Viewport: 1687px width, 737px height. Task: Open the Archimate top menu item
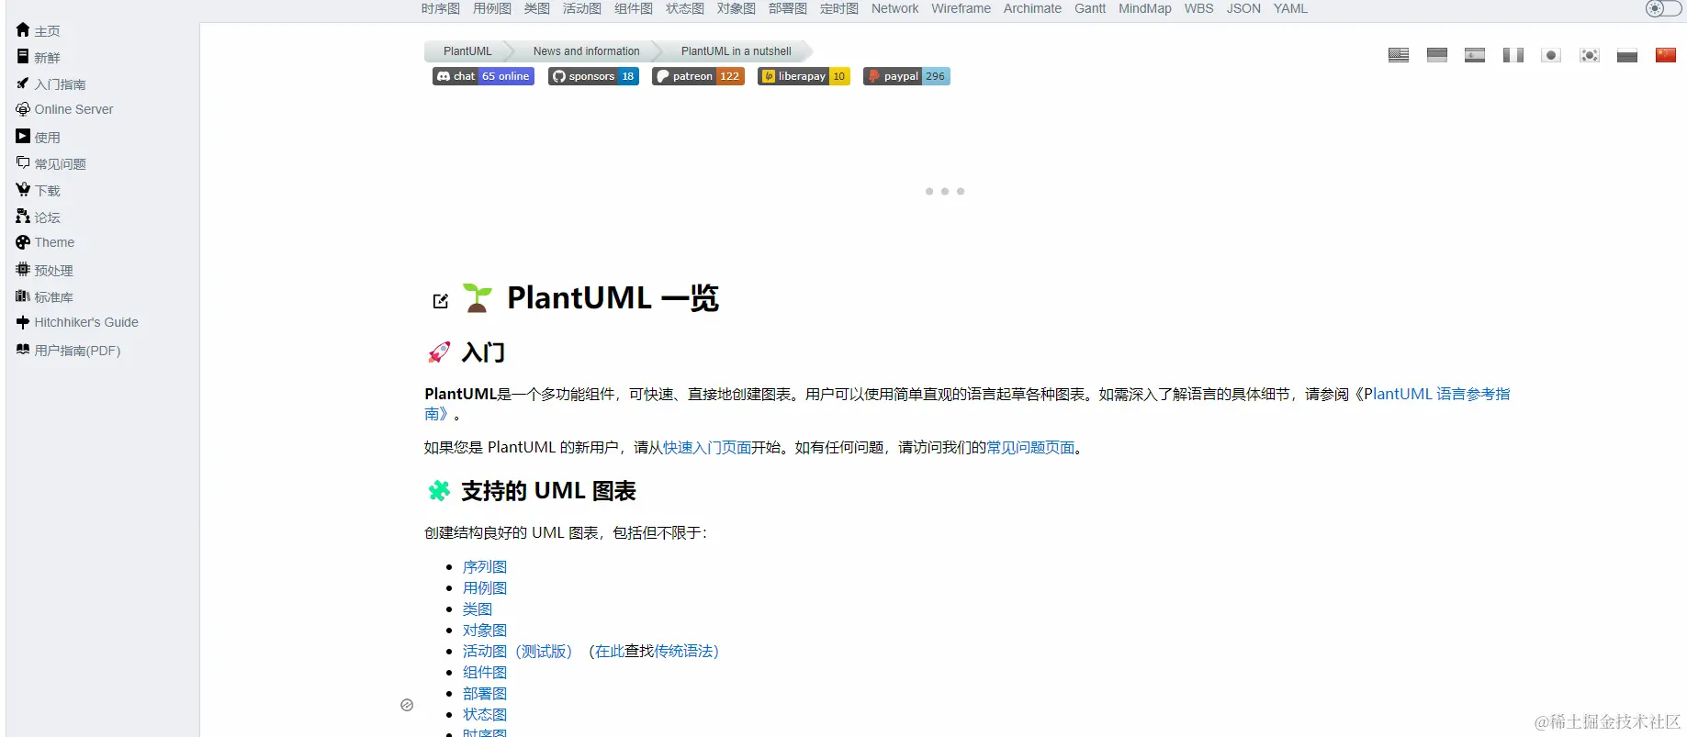click(x=1032, y=8)
